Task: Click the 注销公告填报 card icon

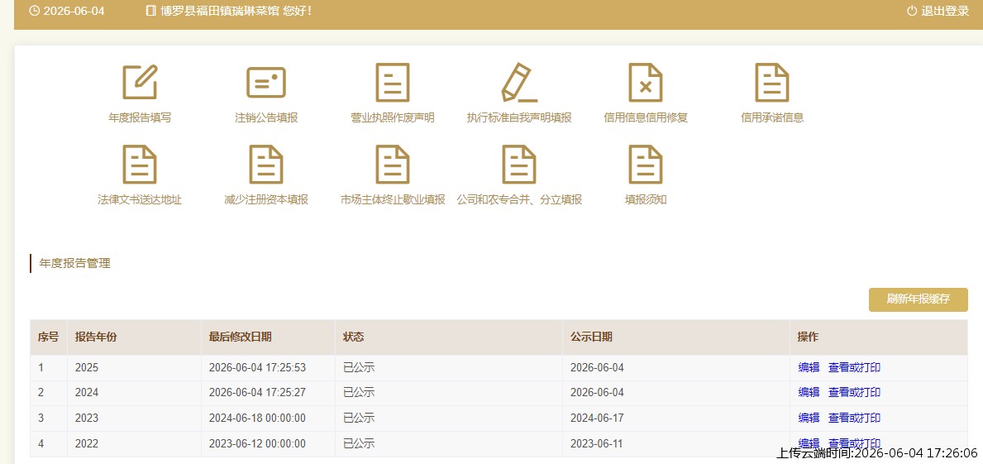Action: pos(266,82)
